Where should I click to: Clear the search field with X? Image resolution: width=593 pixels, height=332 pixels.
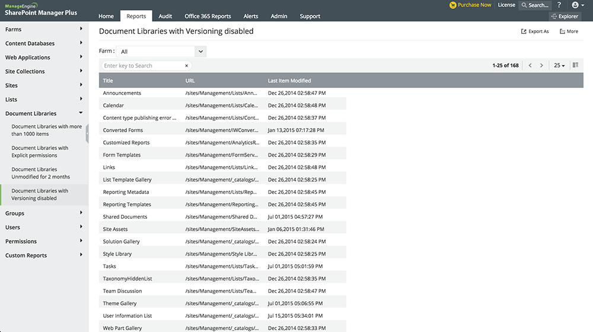click(186, 66)
